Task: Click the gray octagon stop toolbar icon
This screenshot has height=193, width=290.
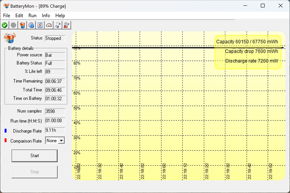Action: tap(13, 25)
